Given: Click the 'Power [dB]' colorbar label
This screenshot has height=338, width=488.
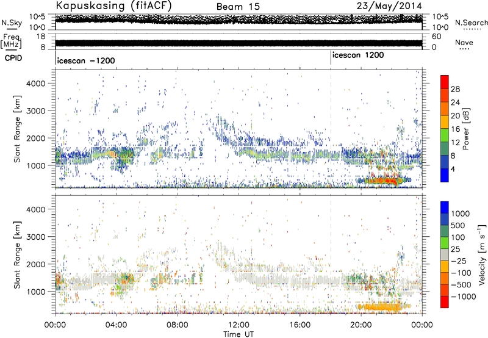Looking at the screenshot, I should pos(466,129).
